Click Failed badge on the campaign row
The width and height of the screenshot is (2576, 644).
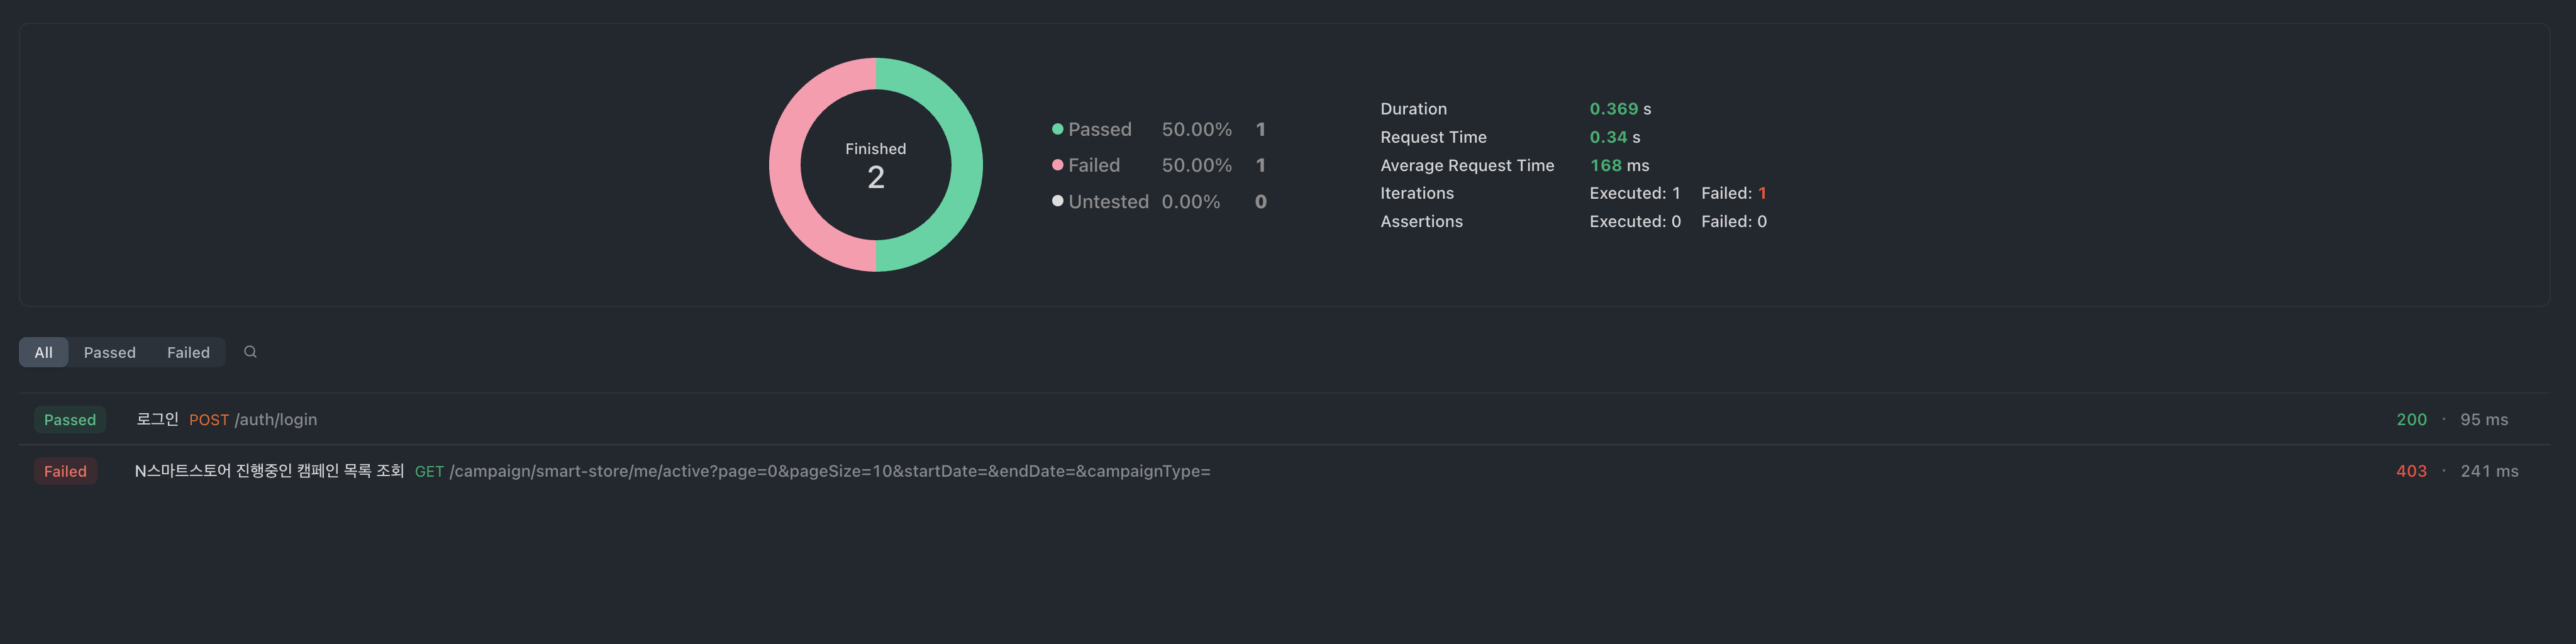click(65, 471)
